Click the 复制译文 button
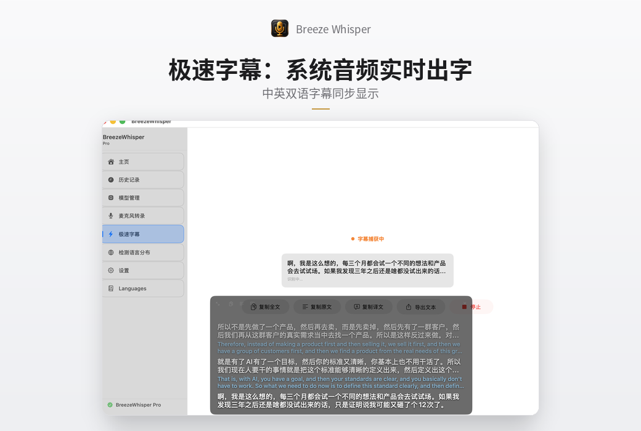 tap(369, 307)
